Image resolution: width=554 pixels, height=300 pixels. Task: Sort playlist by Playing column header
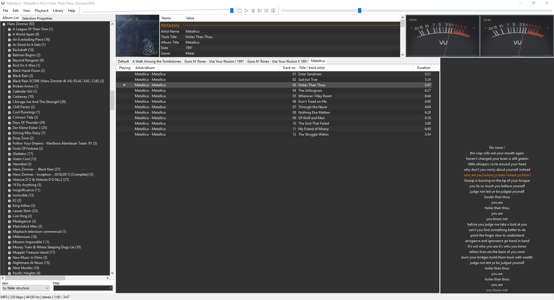tap(125, 68)
